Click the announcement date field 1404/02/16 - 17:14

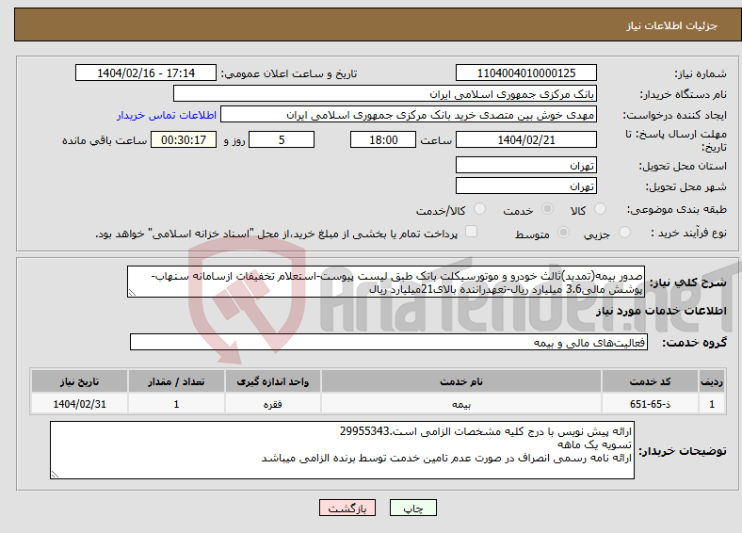(x=146, y=73)
